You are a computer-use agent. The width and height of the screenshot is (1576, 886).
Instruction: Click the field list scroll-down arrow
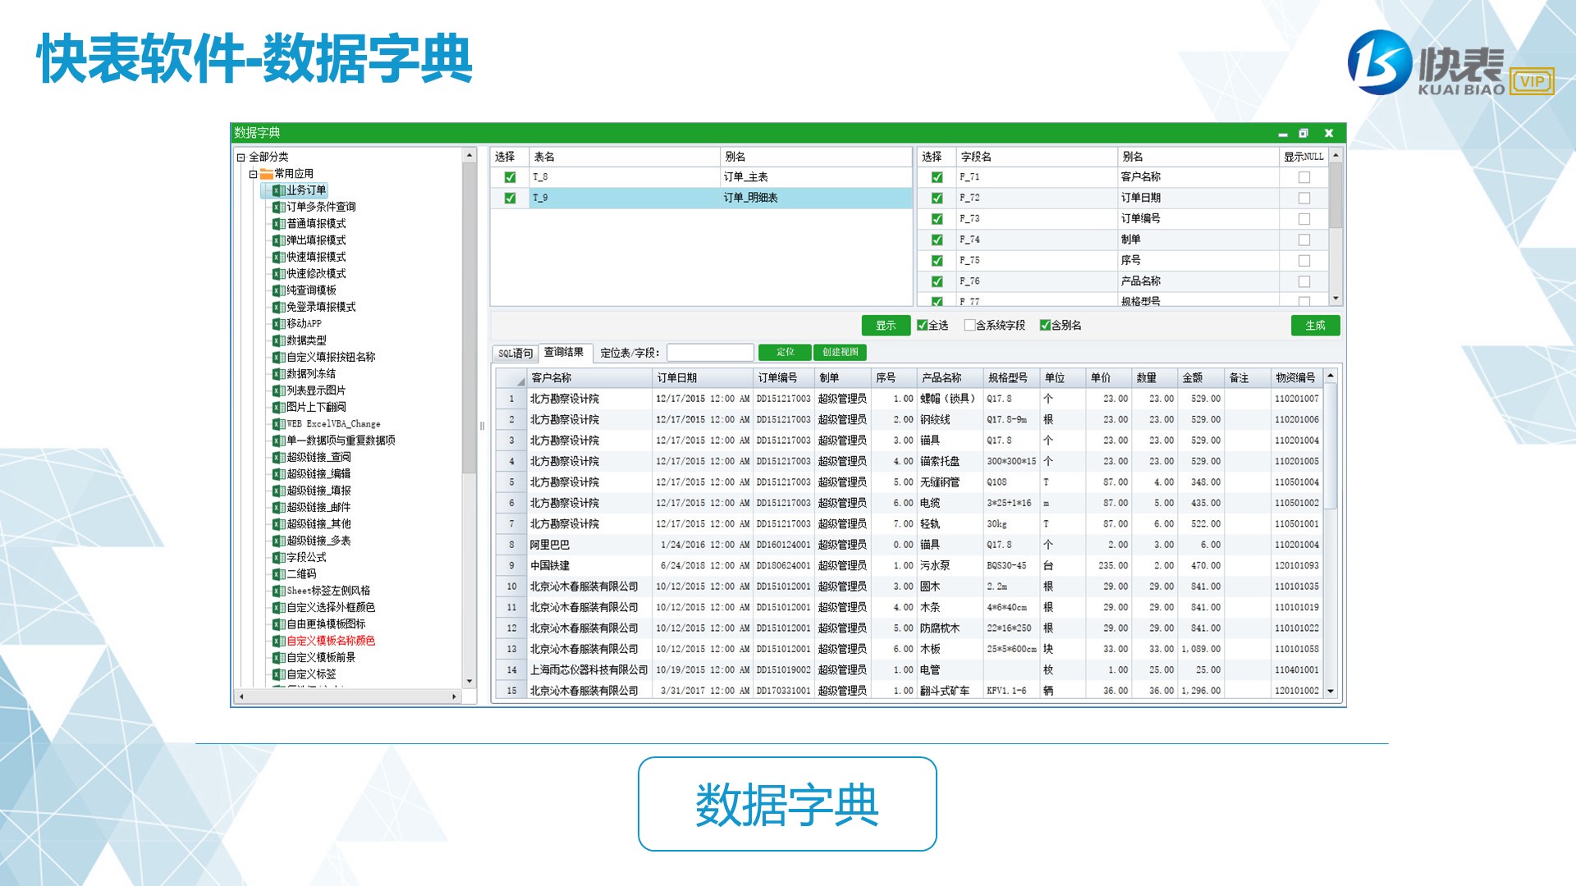pos(1336,299)
